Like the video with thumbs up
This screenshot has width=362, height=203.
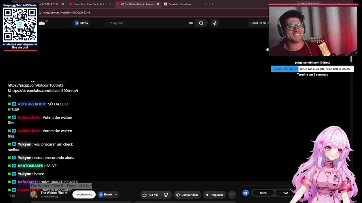click(150, 195)
